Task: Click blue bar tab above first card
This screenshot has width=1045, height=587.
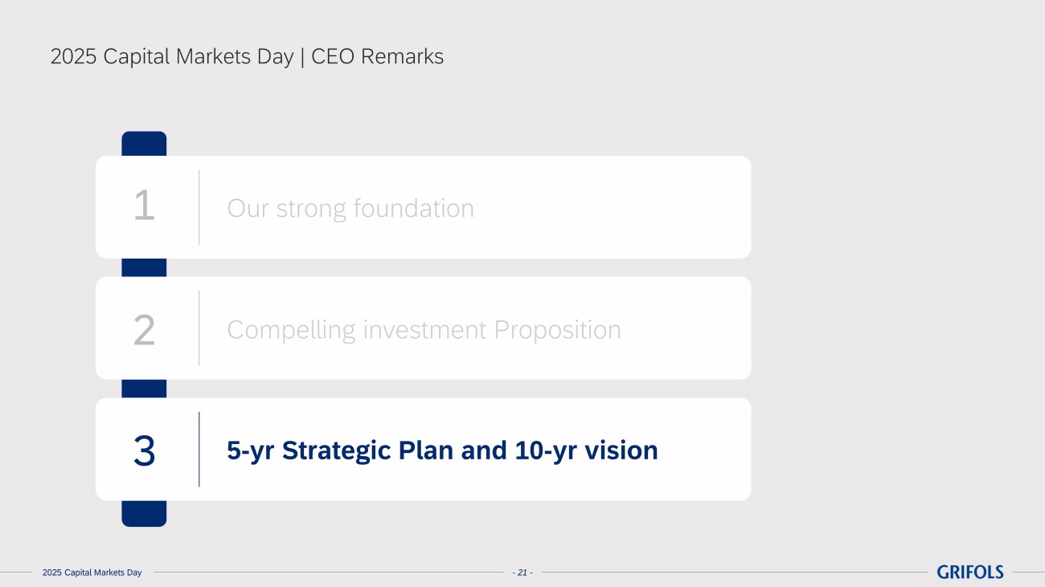Action: 144,143
